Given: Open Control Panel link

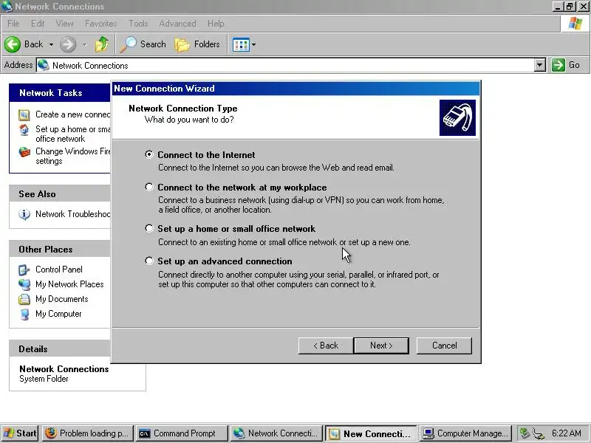Looking at the screenshot, I should [59, 269].
